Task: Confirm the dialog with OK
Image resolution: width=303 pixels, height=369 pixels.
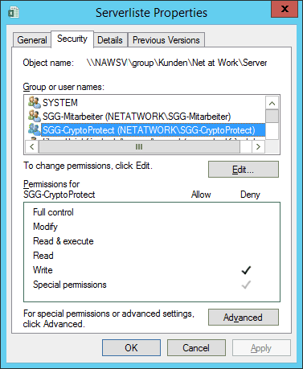Action: pyautogui.click(x=131, y=348)
